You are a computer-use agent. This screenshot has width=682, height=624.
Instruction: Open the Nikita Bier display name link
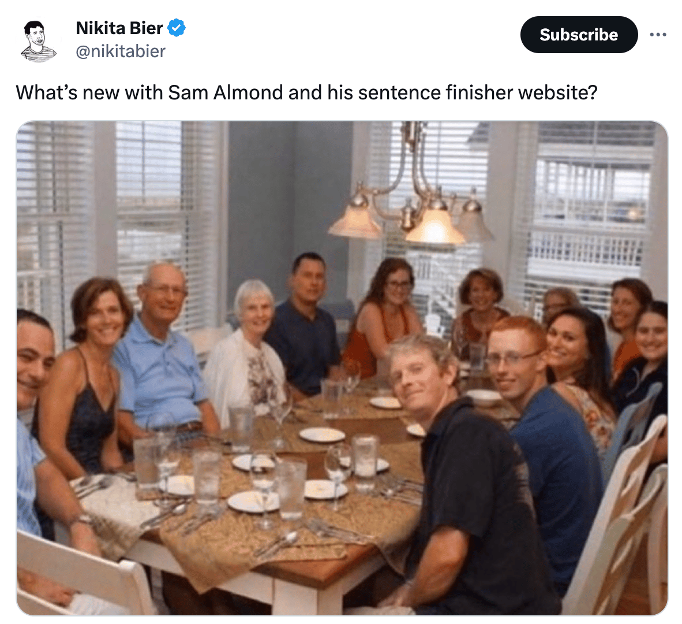click(x=119, y=28)
